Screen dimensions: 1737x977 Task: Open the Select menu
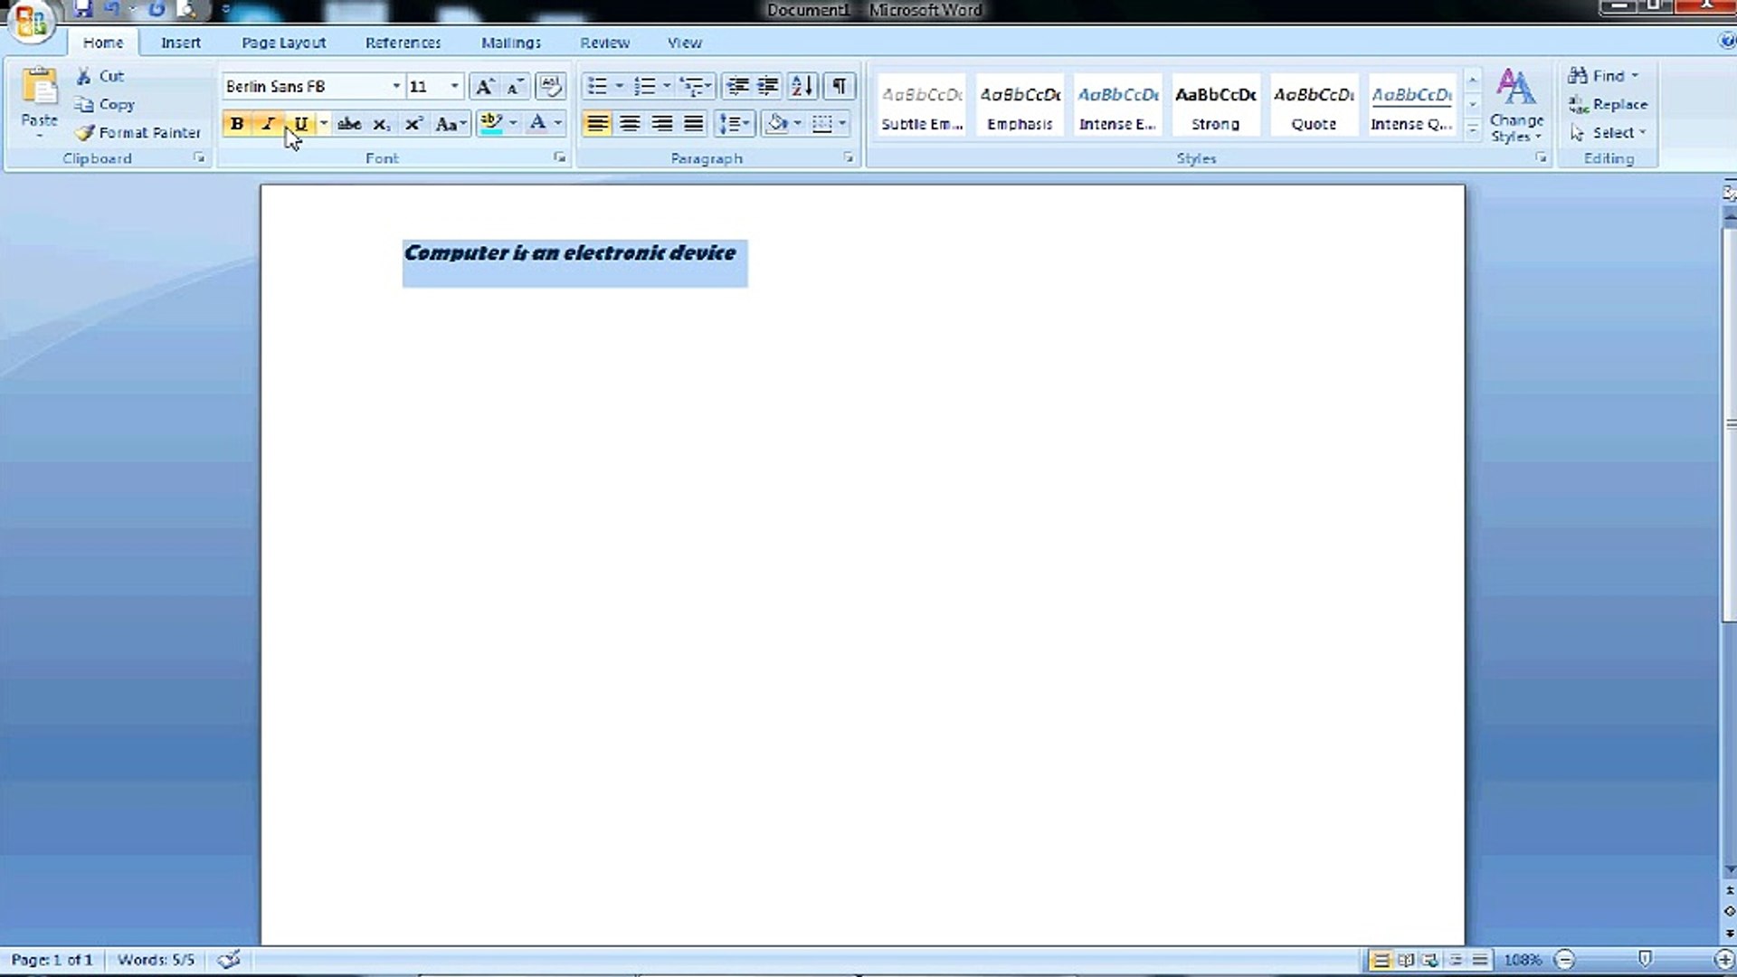pos(1608,132)
